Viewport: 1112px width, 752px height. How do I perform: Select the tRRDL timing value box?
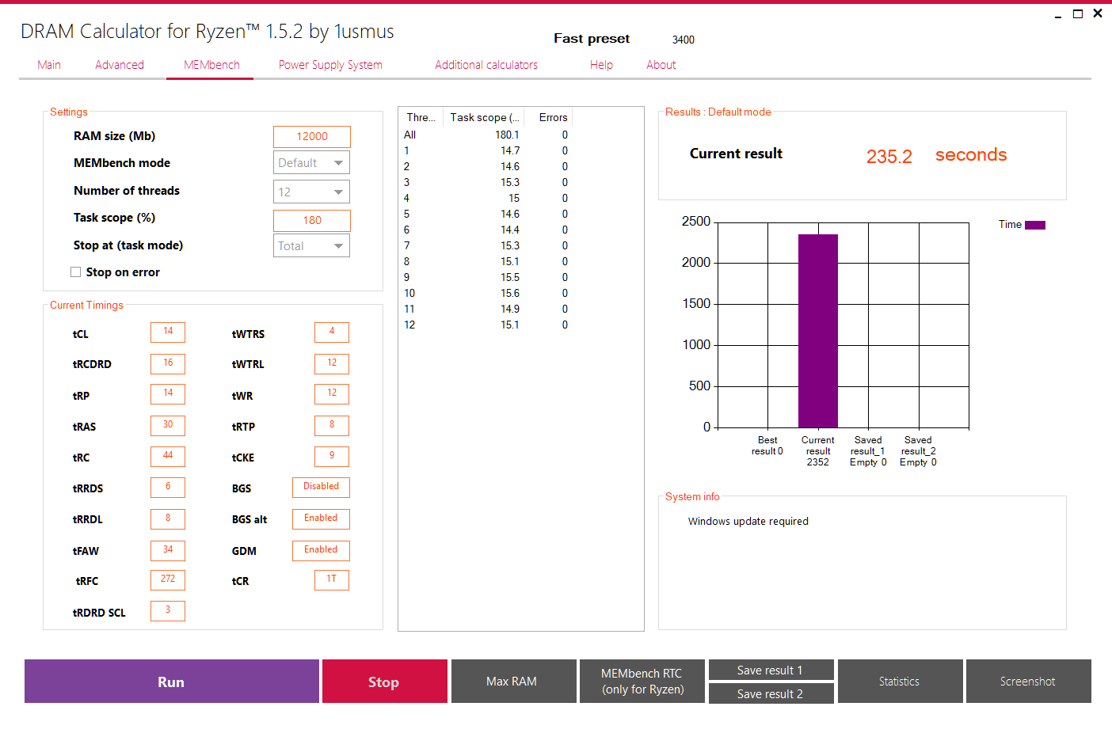click(x=168, y=519)
